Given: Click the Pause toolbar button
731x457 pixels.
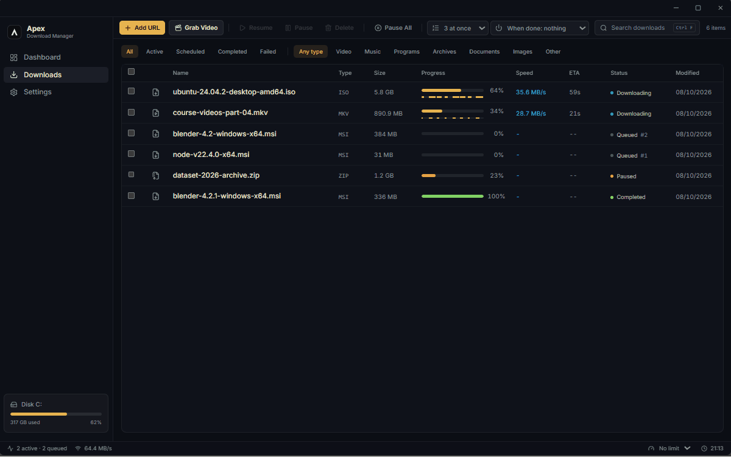Looking at the screenshot, I should (x=298, y=28).
